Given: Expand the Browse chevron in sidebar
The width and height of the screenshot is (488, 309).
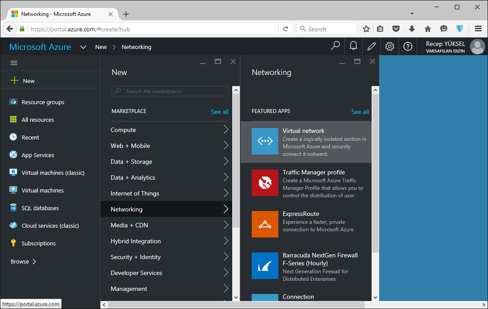Looking at the screenshot, I should pos(34,261).
